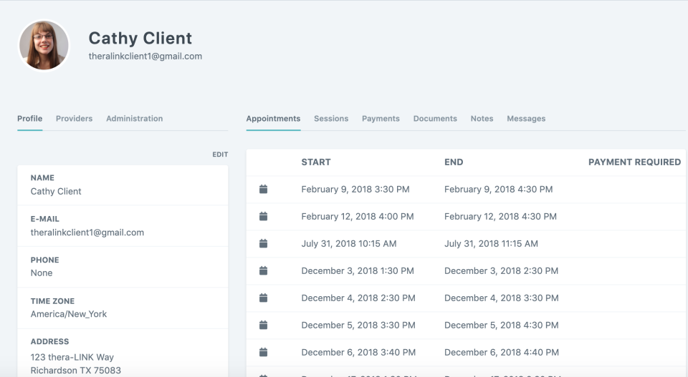This screenshot has width=688, height=377.
Task: Click Cathy Client's profile photo
Action: click(x=44, y=45)
